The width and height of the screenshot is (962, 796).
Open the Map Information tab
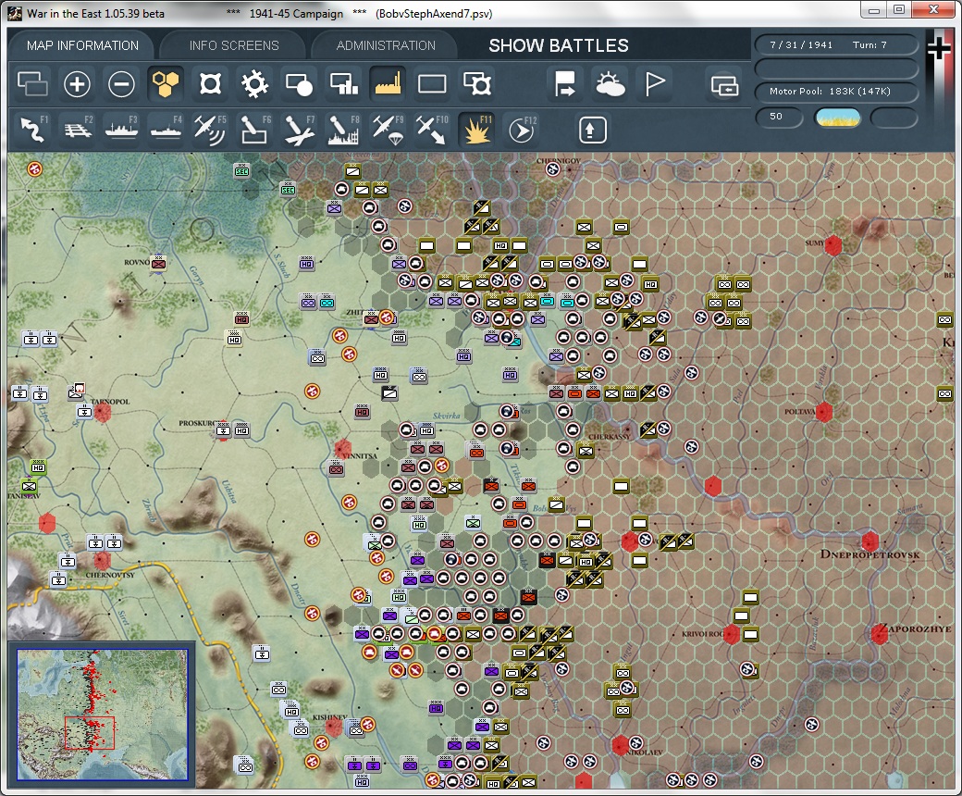(83, 45)
